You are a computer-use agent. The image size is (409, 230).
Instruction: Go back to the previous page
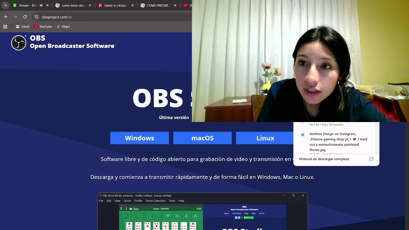(6, 17)
